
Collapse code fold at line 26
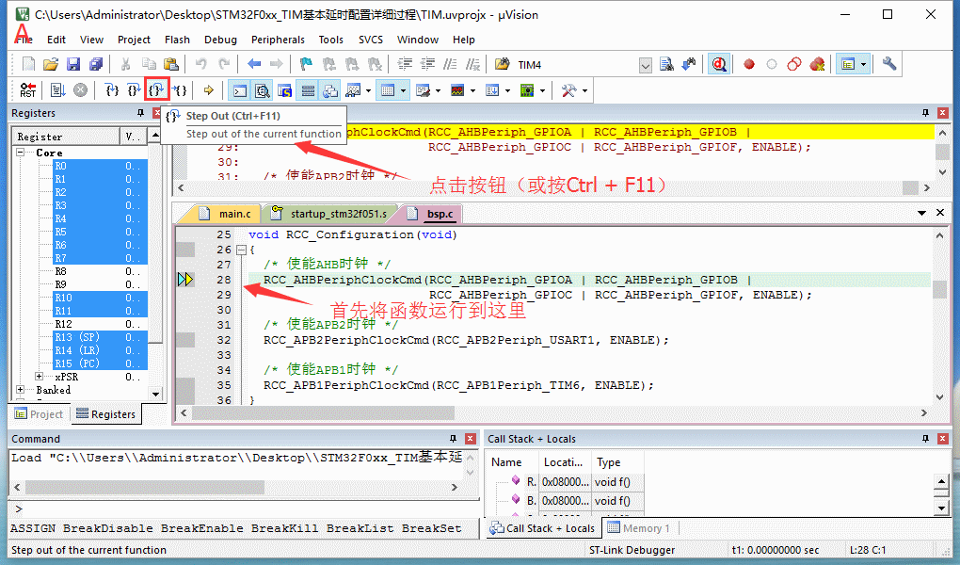(x=241, y=250)
